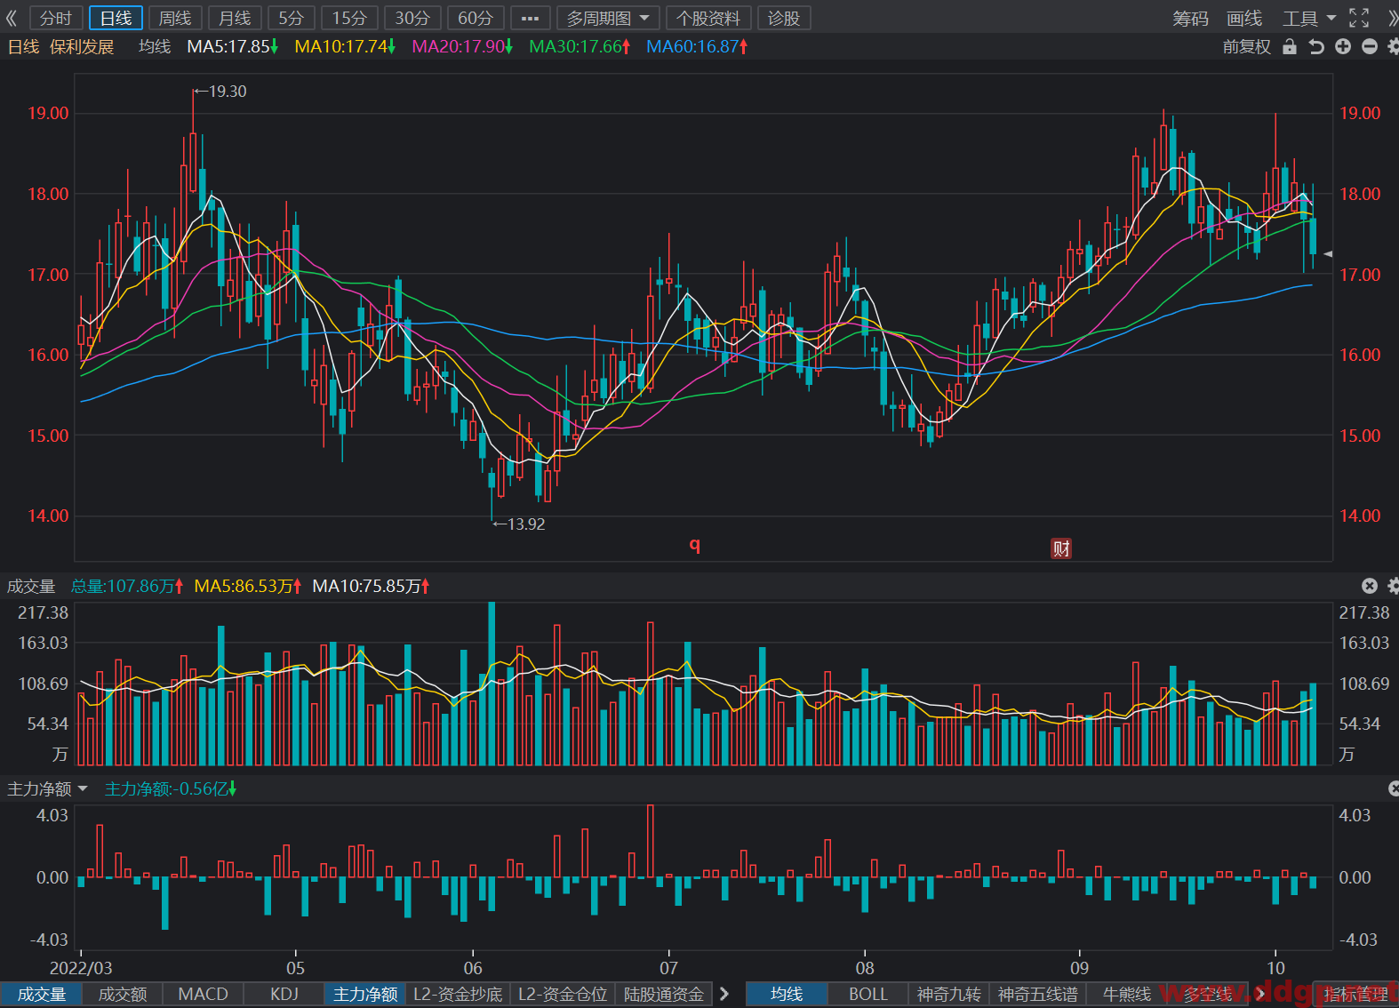Image resolution: width=1399 pixels, height=1008 pixels.
Task: Click volume MA10:75.85万 label
Action: (372, 586)
